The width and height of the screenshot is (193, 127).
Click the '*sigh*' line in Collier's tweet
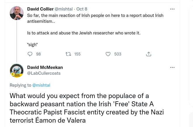pyautogui.click(x=32, y=45)
